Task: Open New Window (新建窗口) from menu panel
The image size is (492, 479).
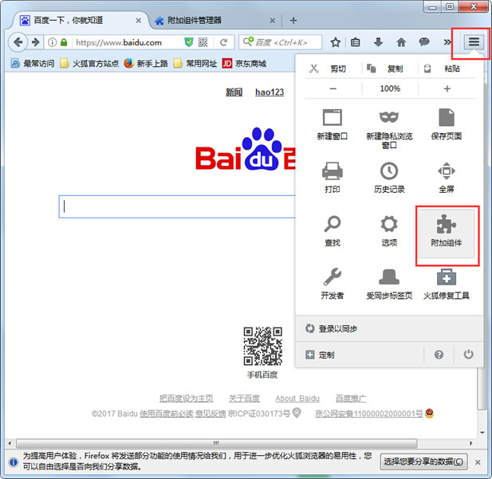Action: pyautogui.click(x=333, y=124)
